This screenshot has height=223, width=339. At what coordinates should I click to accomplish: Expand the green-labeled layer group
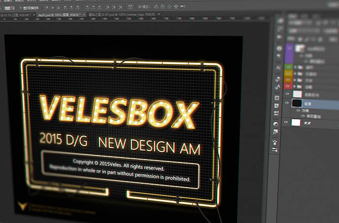295,67
